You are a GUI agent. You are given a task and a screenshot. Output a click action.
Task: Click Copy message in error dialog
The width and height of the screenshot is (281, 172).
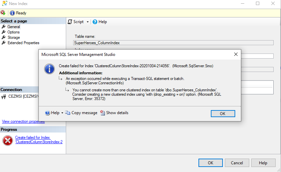point(85,113)
